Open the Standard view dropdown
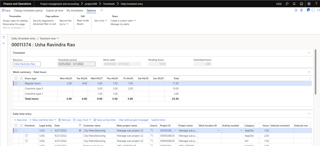The height and width of the screenshot is (146, 320). coord(49,38)
